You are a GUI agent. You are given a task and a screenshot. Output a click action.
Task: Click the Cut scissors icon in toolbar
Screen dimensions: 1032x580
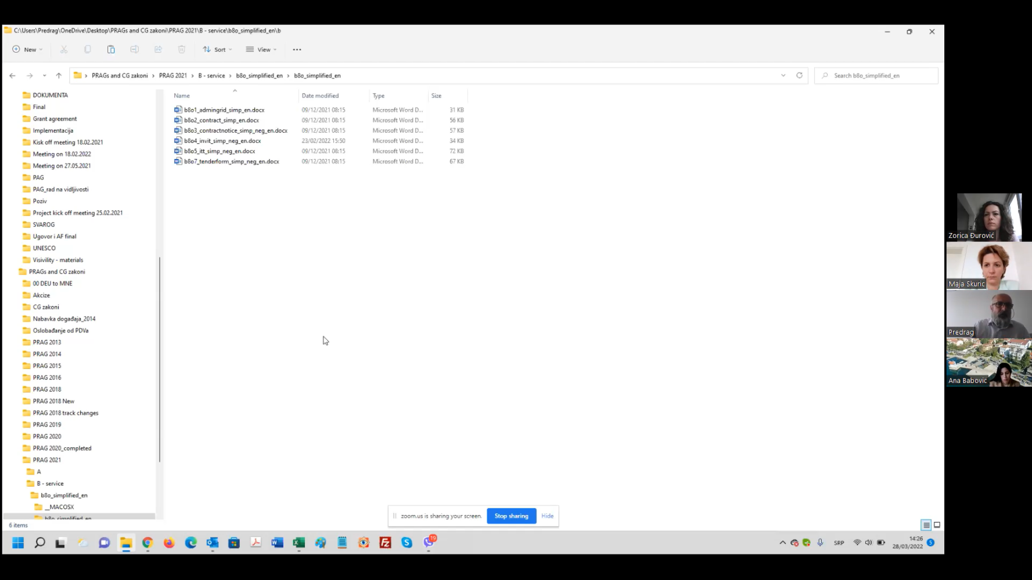[64, 50]
